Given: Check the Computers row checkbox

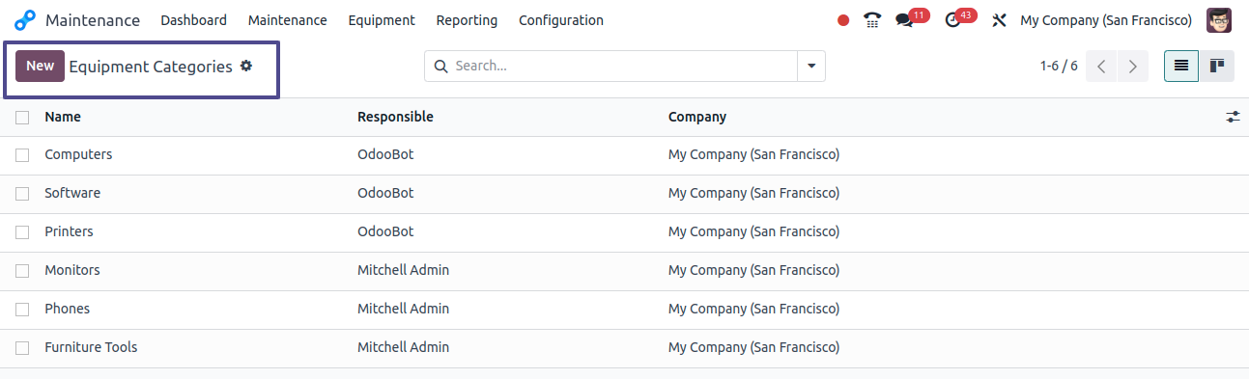Looking at the screenshot, I should (x=22, y=154).
